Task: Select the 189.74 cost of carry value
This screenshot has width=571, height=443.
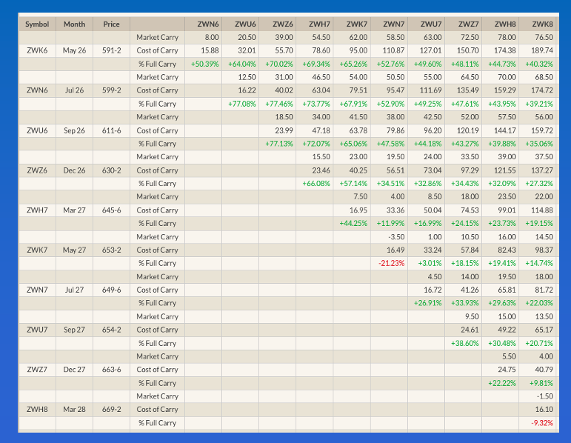Action: (542, 50)
